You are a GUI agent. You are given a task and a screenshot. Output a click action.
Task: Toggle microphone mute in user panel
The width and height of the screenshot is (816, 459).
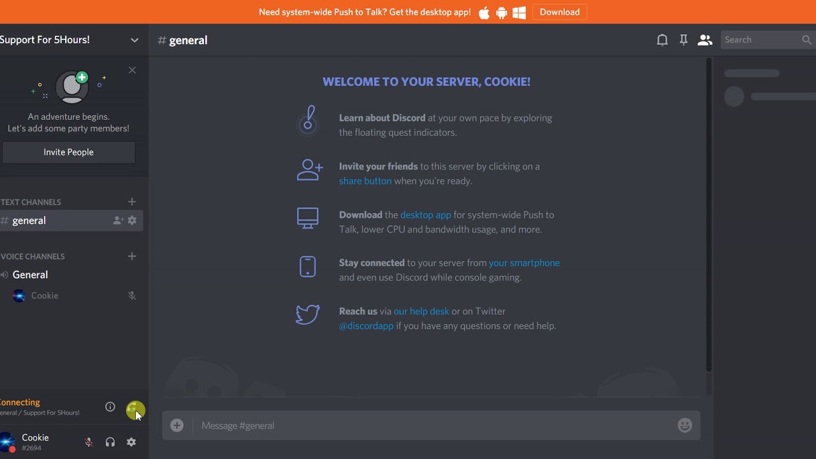[x=89, y=442]
